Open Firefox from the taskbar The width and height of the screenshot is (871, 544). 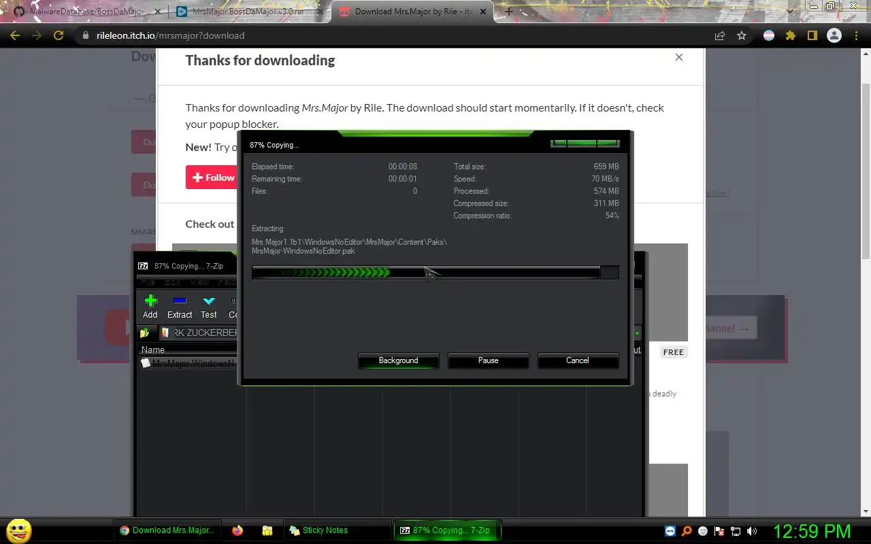[x=237, y=530]
